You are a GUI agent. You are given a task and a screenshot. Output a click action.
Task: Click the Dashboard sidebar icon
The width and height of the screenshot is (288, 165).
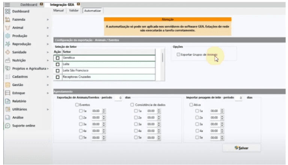(8, 11)
